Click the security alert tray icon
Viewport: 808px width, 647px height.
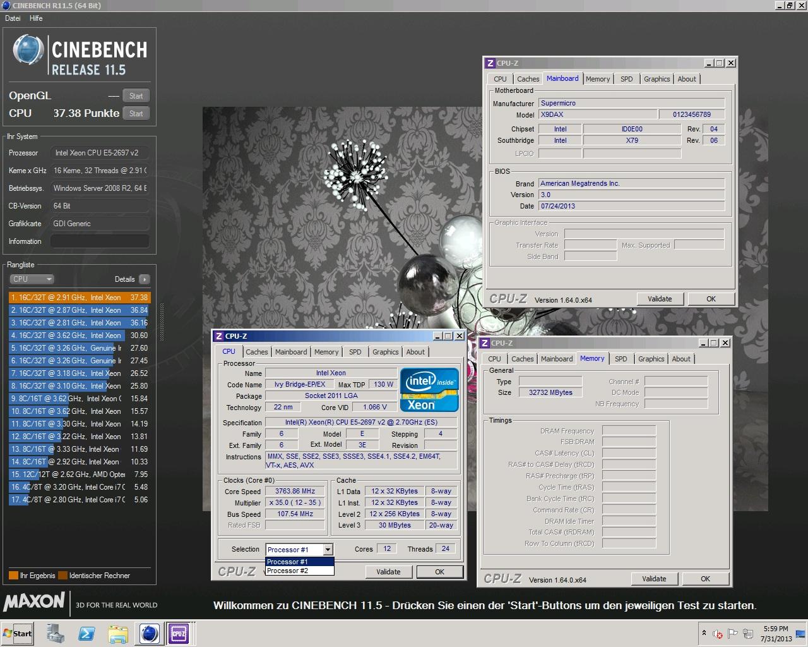(x=718, y=634)
